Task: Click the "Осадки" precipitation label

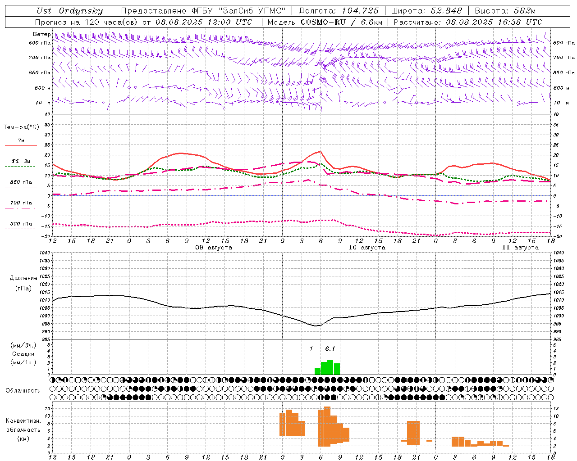Action: (x=23, y=354)
